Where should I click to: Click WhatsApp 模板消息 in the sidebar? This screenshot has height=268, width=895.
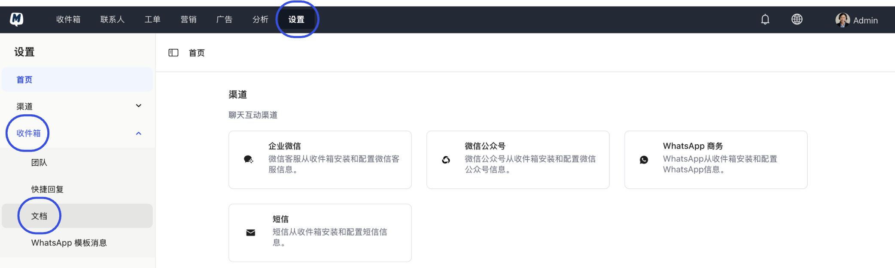(69, 243)
